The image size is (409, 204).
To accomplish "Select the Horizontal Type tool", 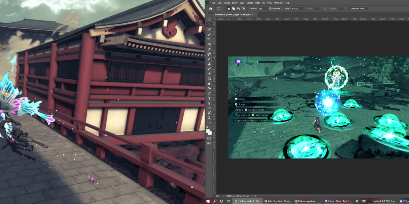I will point(209,98).
